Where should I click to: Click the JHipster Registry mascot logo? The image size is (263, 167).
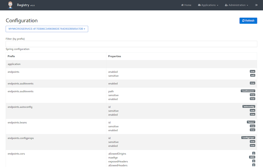(x=10, y=5)
